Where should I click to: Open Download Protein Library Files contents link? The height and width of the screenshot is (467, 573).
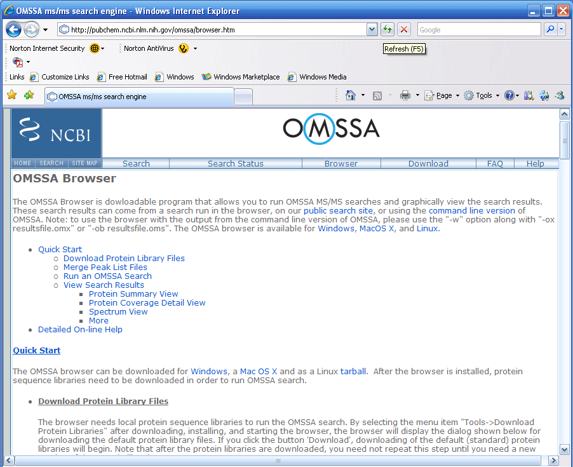[124, 259]
